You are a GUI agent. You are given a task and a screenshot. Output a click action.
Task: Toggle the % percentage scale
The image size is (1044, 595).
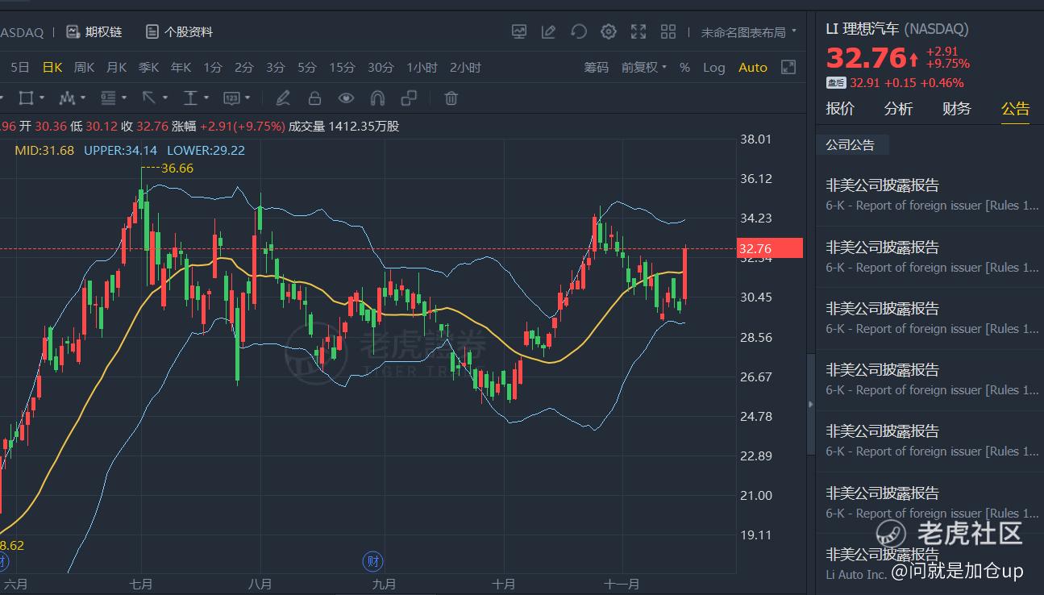tap(684, 68)
